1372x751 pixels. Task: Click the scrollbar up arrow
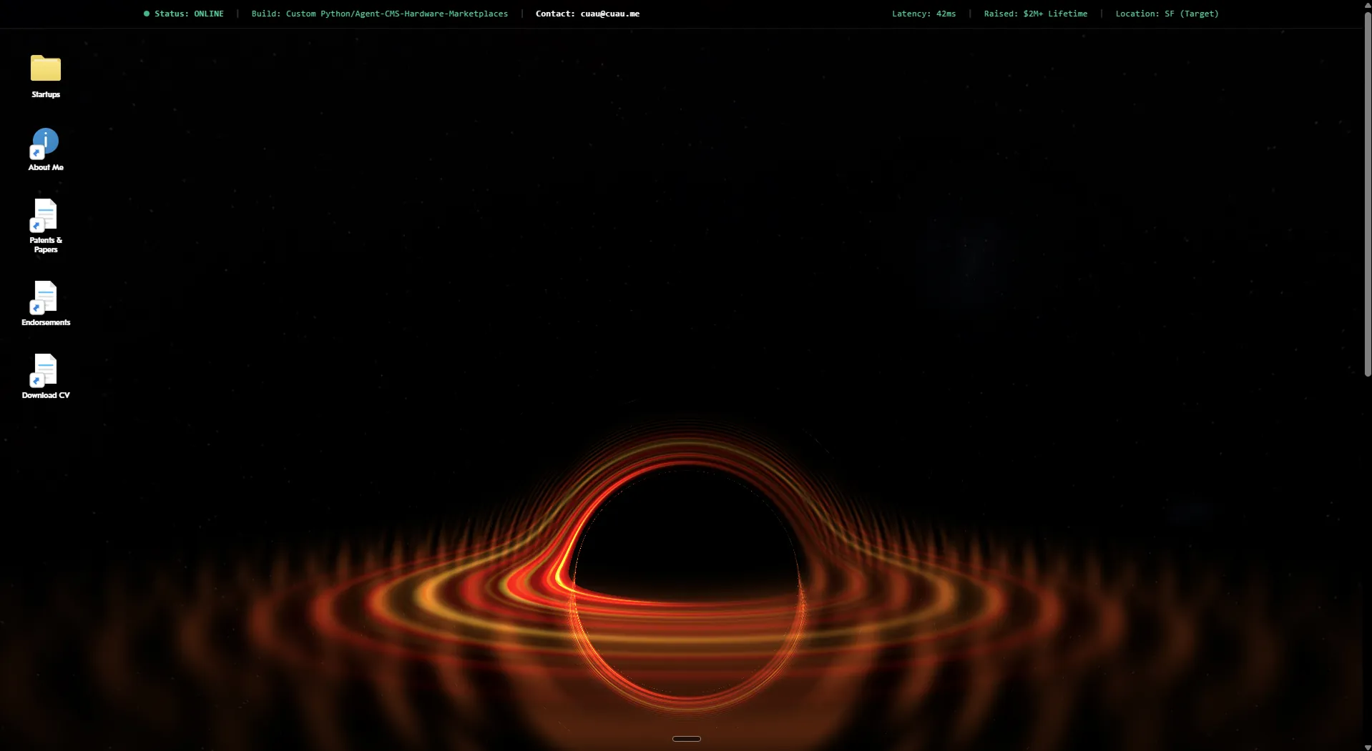tap(1366, 4)
